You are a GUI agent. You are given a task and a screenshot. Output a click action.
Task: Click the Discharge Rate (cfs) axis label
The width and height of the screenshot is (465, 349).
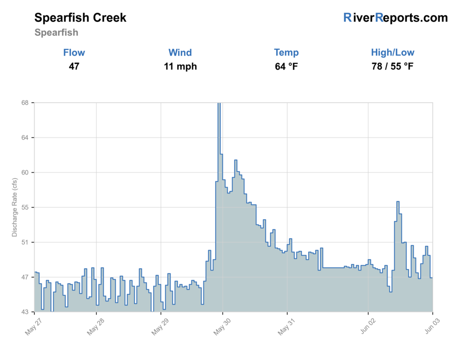[x=15, y=207]
